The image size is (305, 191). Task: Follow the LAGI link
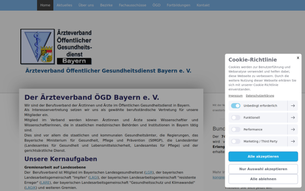[x=94, y=177]
